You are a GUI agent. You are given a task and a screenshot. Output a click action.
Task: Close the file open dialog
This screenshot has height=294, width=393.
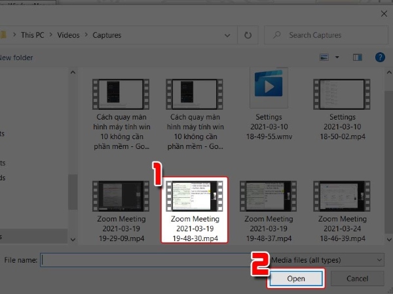[381, 11]
